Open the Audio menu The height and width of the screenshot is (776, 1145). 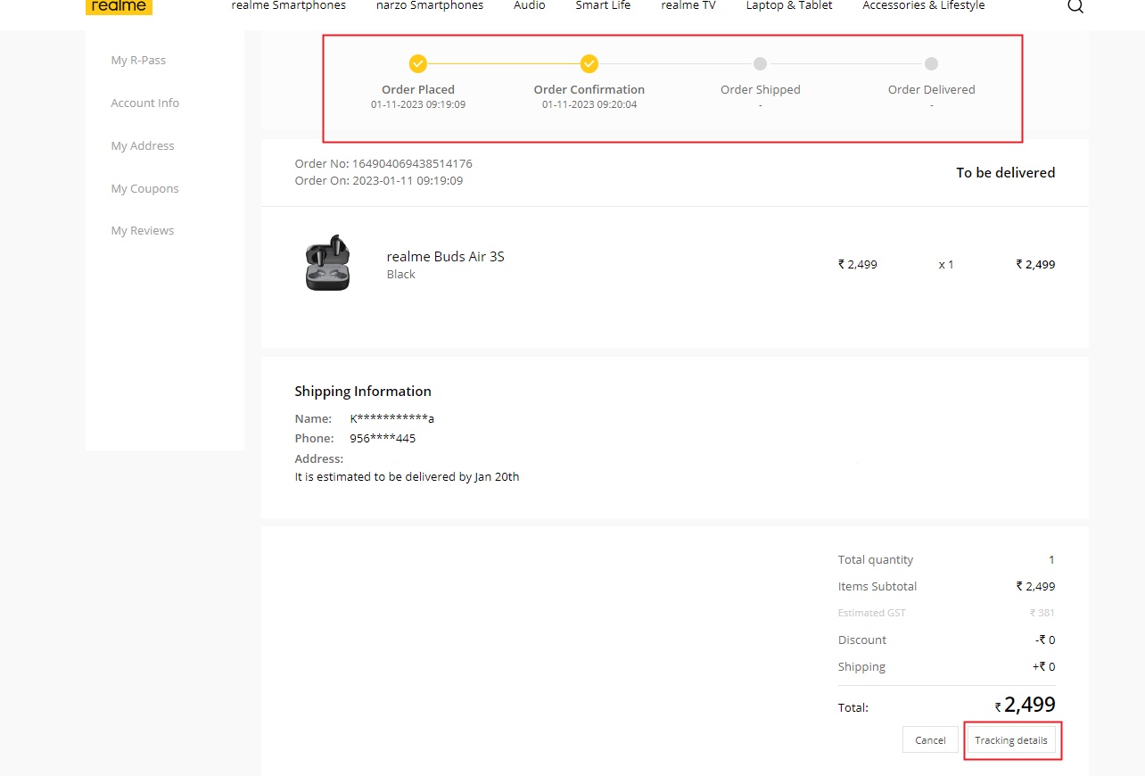click(x=530, y=5)
